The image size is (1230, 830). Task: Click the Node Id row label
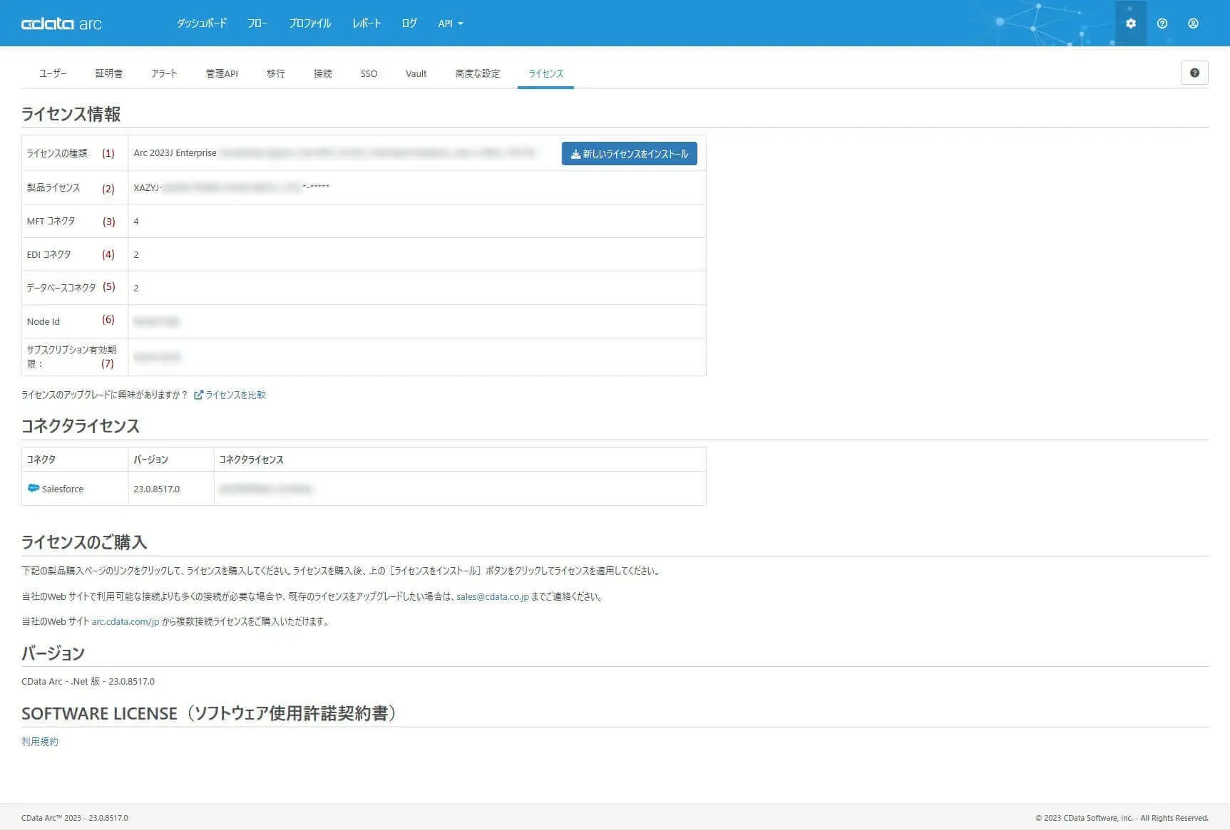43,321
